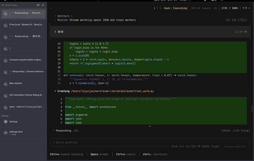Click the "1" indicator before Goal badge
Image resolution: width=254 pixels, height=161 pixels.
[154, 8]
